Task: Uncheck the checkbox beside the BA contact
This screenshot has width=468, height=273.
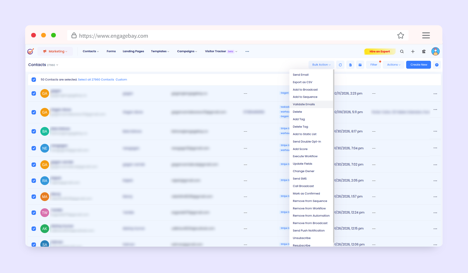Action: (34, 131)
